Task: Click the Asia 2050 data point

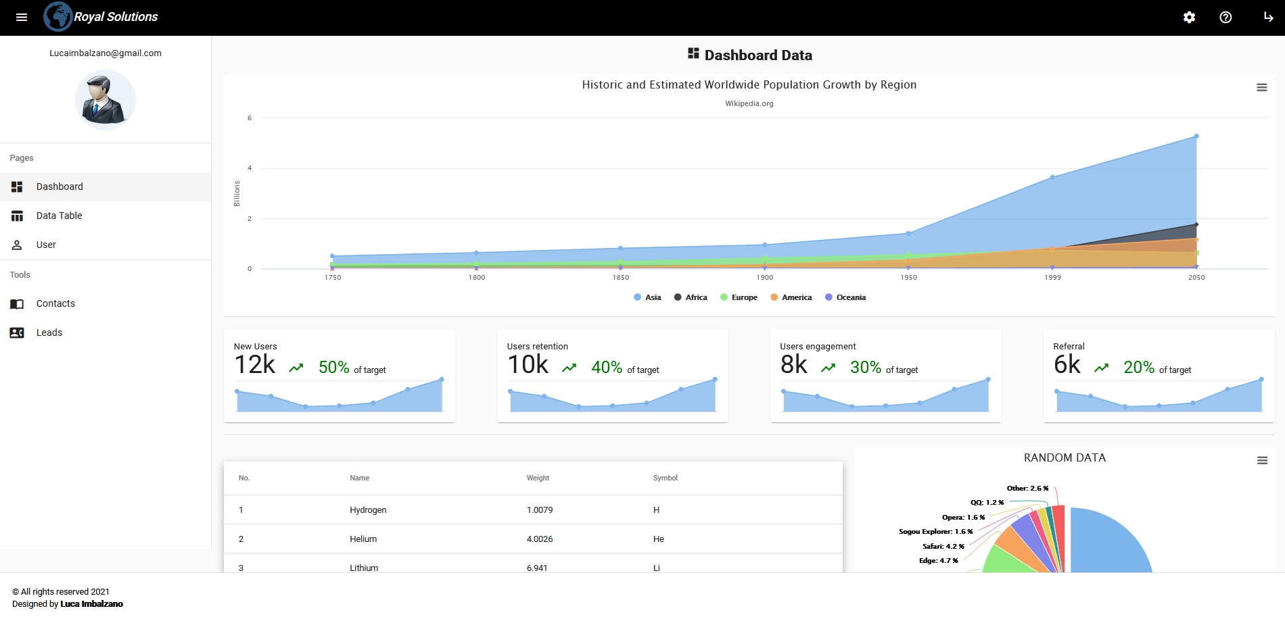Action: [1196, 137]
